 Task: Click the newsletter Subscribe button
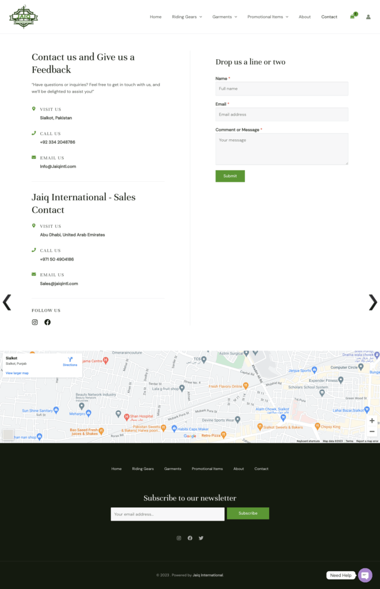(x=248, y=513)
